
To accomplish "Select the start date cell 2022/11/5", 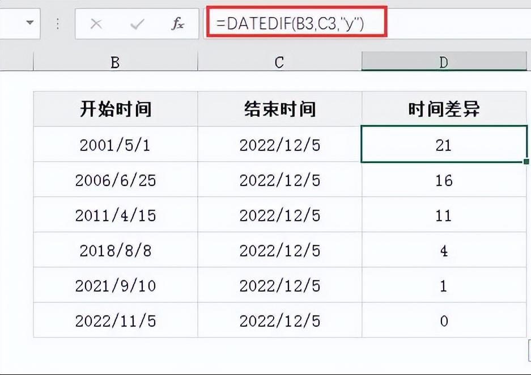I will coord(115,321).
